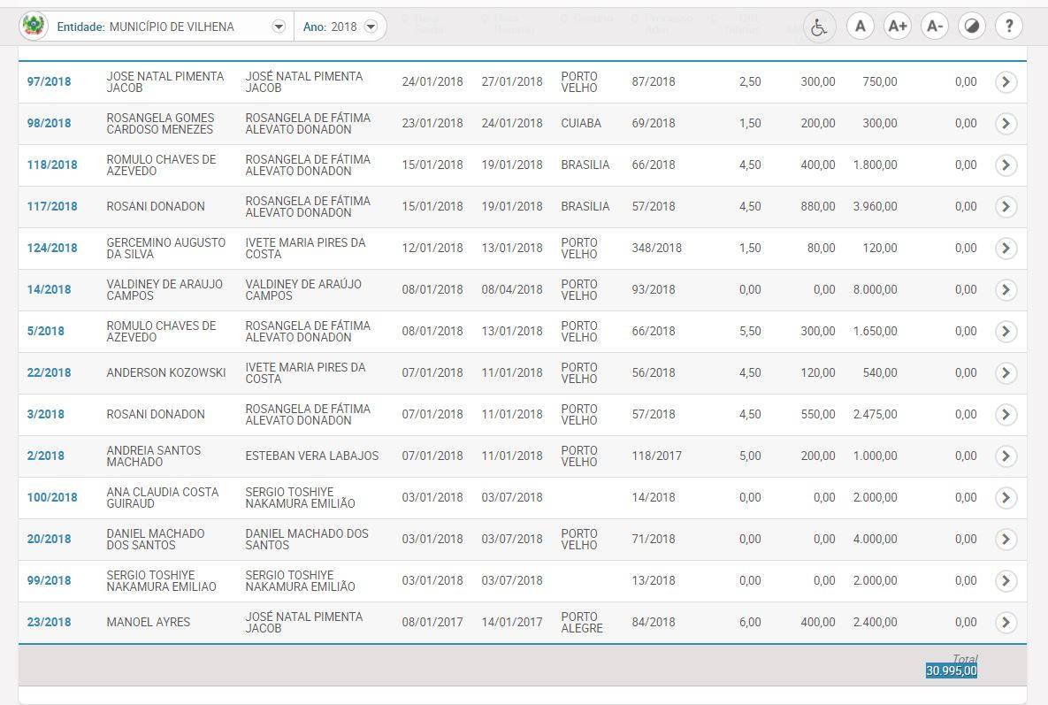Open details arrow for row 14/2018
The image size is (1048, 705).
[1006, 289]
